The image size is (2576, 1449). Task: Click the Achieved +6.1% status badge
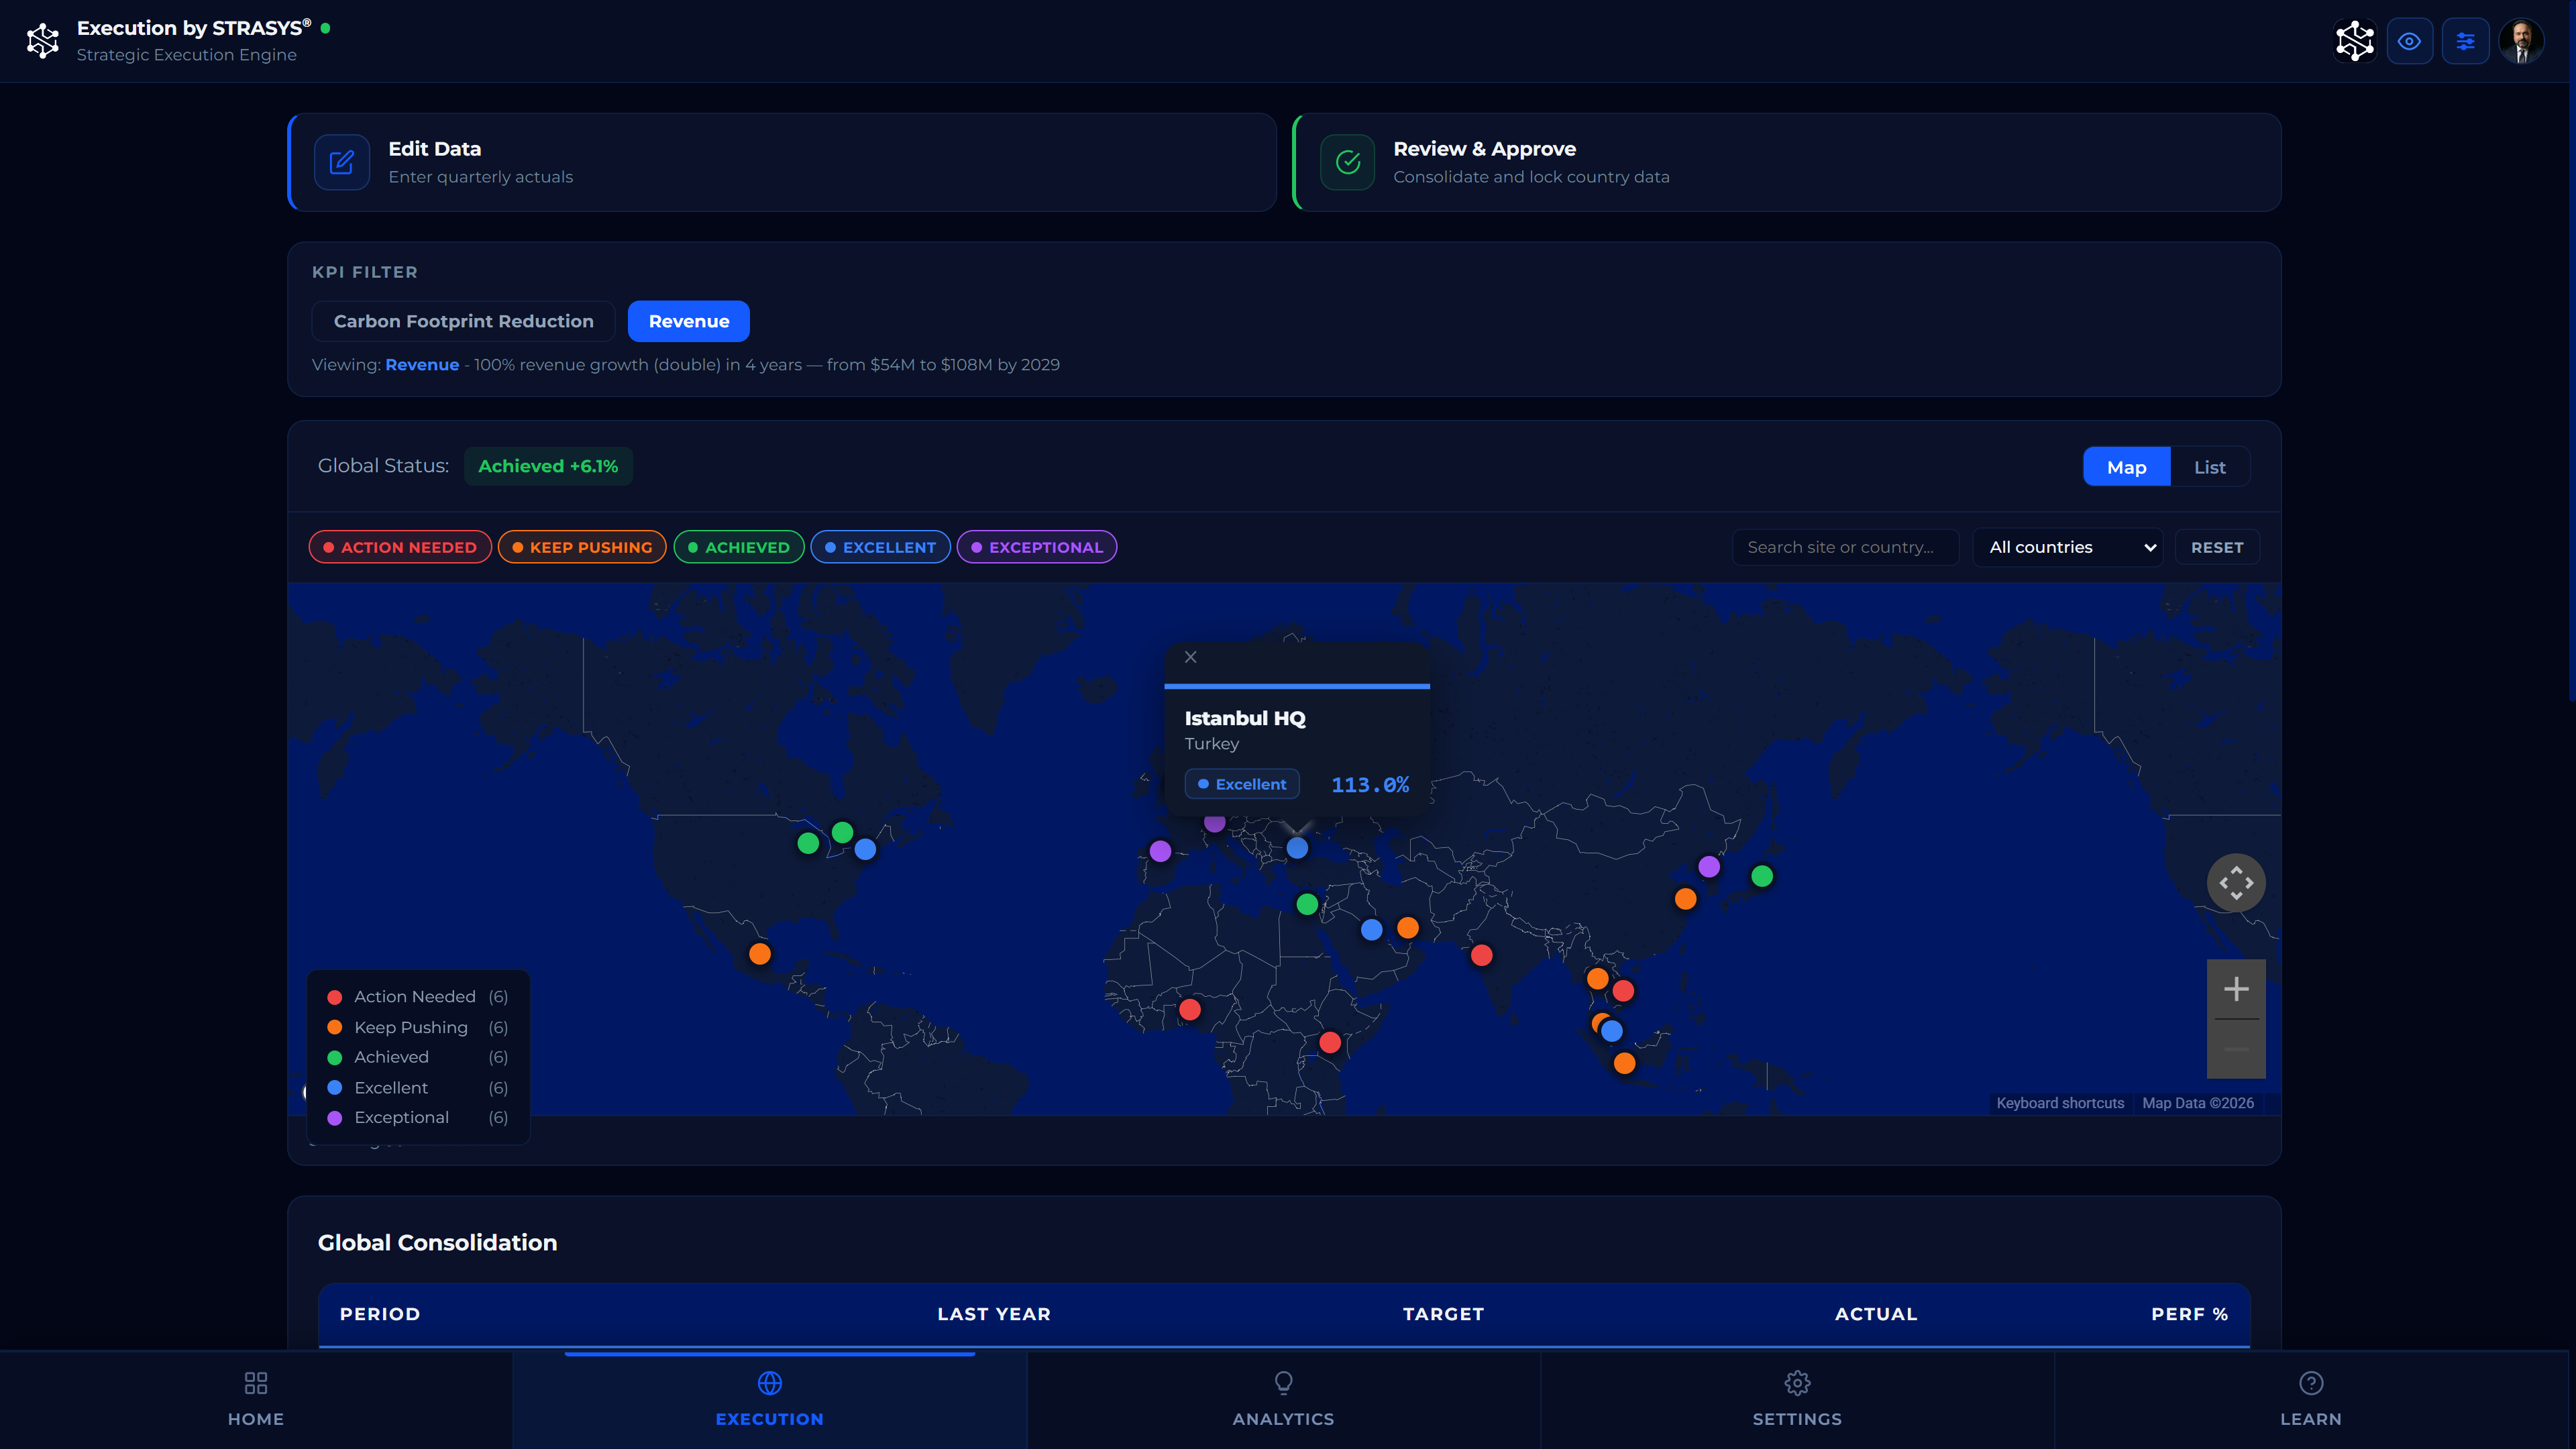[548, 466]
